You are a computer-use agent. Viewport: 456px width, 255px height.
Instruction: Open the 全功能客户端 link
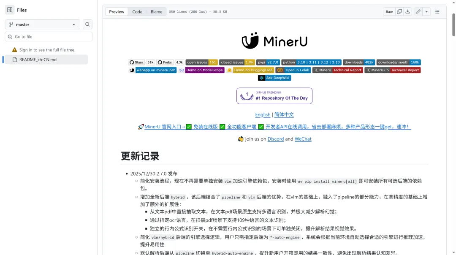[x=242, y=127]
